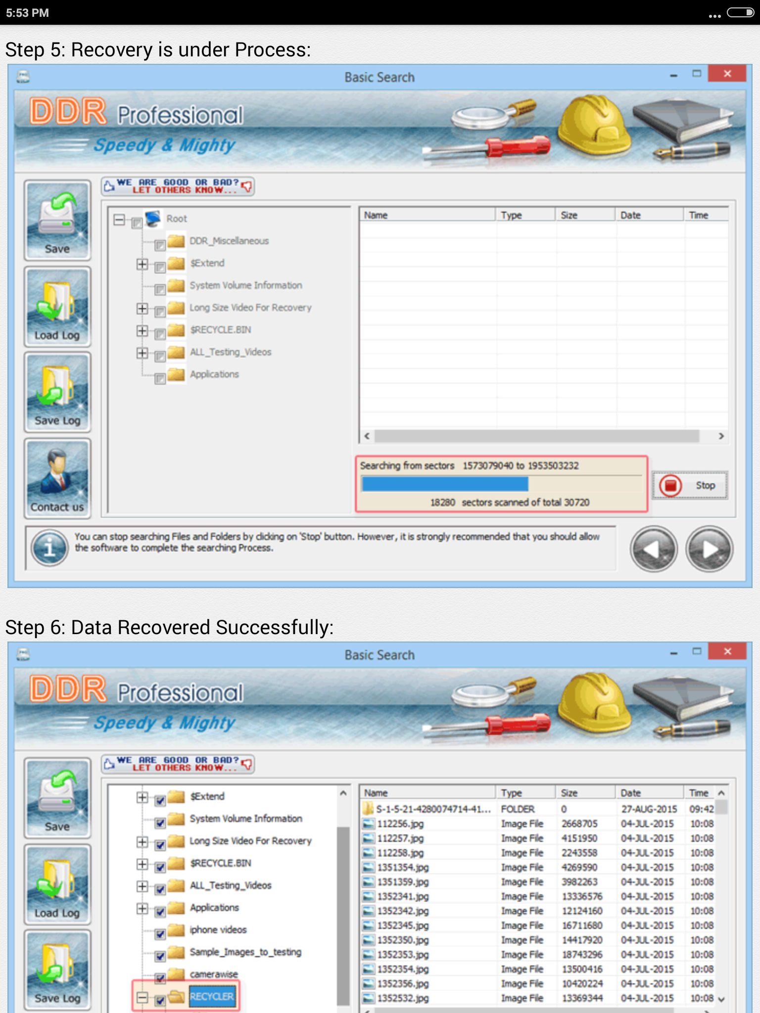Expand $Extend node in Step 6 tree
Screen dimensions: 760x1013
tap(142, 797)
